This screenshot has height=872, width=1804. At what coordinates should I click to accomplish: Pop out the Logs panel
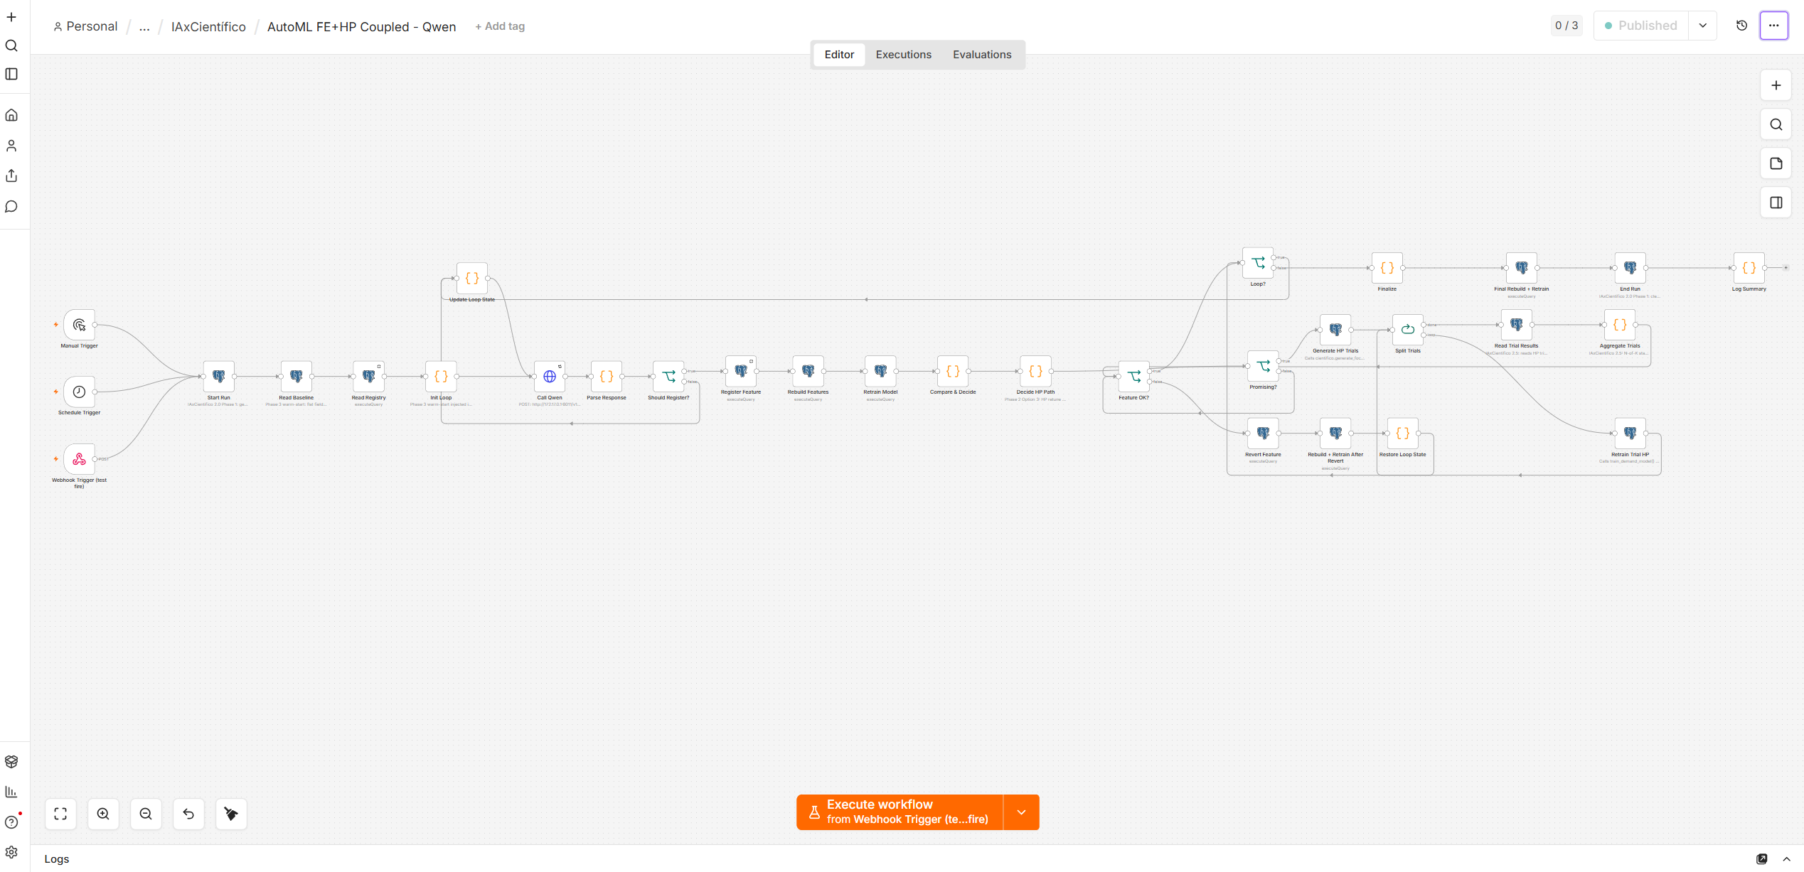[1762, 859]
